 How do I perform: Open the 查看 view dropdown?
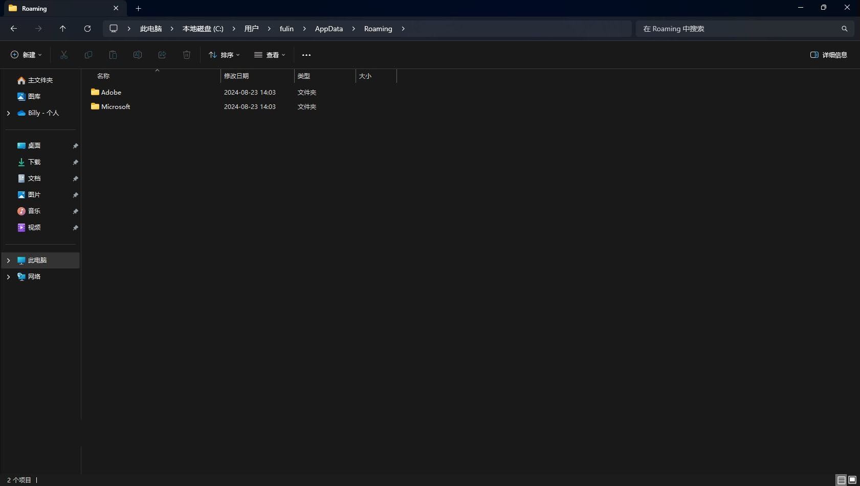coord(270,55)
